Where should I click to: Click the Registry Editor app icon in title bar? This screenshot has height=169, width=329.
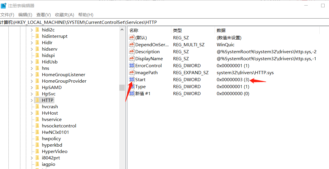point(3,6)
